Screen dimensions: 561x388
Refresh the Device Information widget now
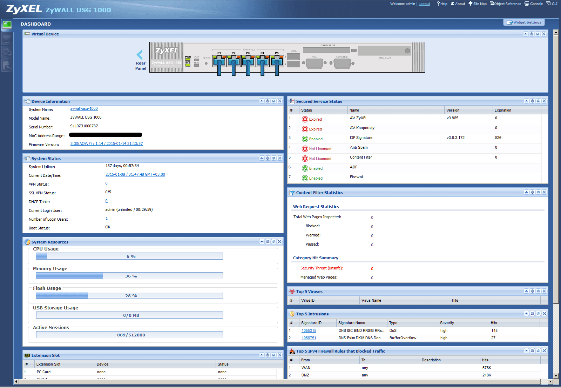(x=274, y=101)
